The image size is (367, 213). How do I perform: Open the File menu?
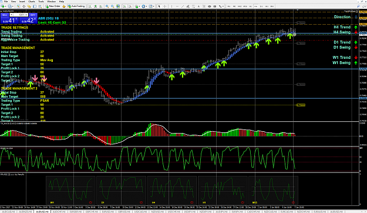[6, 1]
